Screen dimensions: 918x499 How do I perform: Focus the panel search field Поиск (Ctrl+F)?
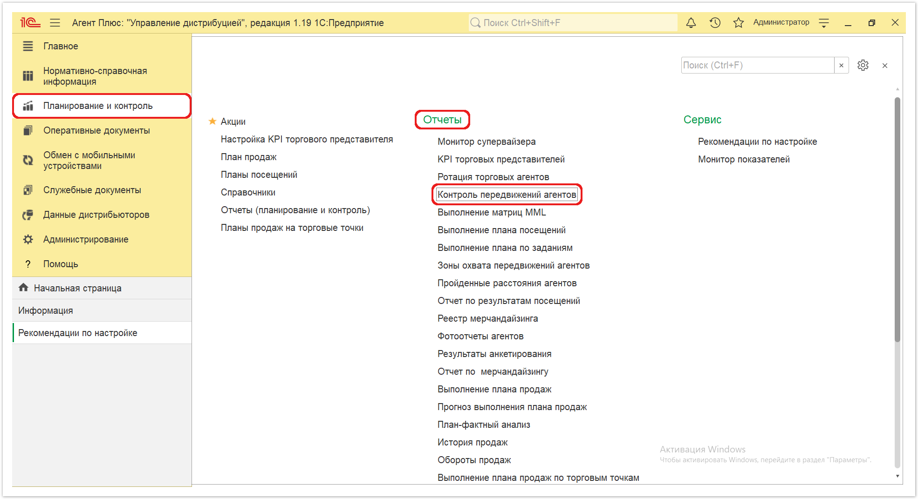(x=758, y=65)
